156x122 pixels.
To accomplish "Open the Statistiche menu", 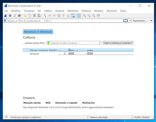I will tap(73, 11).
